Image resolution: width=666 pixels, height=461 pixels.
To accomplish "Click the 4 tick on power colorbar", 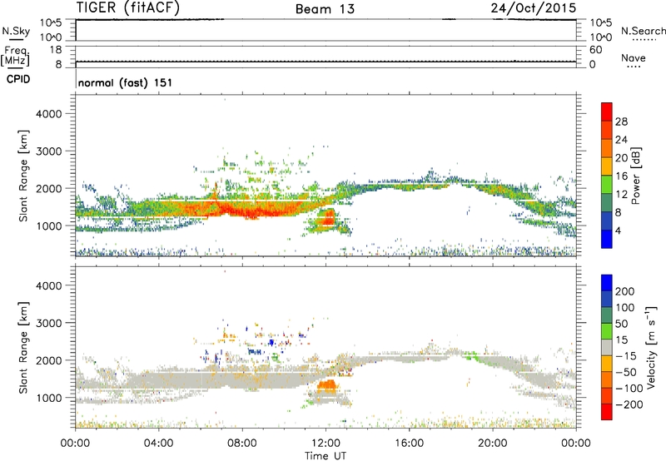I will click(619, 230).
